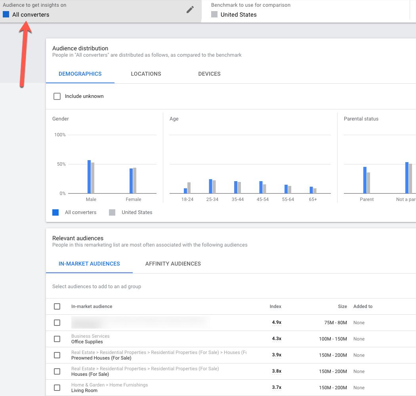Open the DEVICES tab
The height and width of the screenshot is (396, 416).
coord(209,74)
